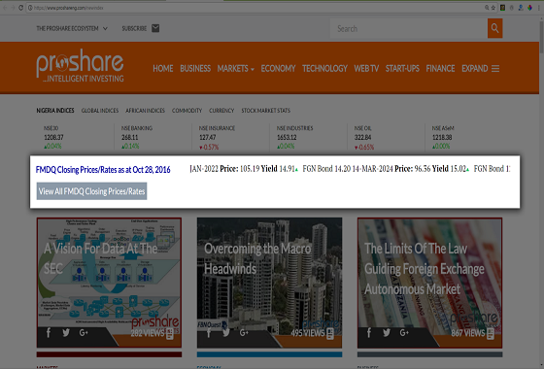Open 'A Vision For Data At The SEC' article
Image resolution: width=544 pixels, height=369 pixels.
point(109,283)
